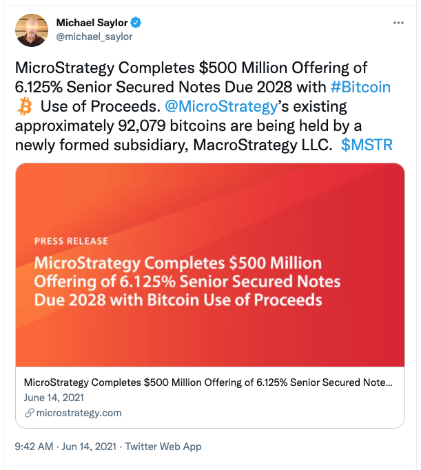Open the three-dot more options menu
The height and width of the screenshot is (470, 421).
point(398,23)
